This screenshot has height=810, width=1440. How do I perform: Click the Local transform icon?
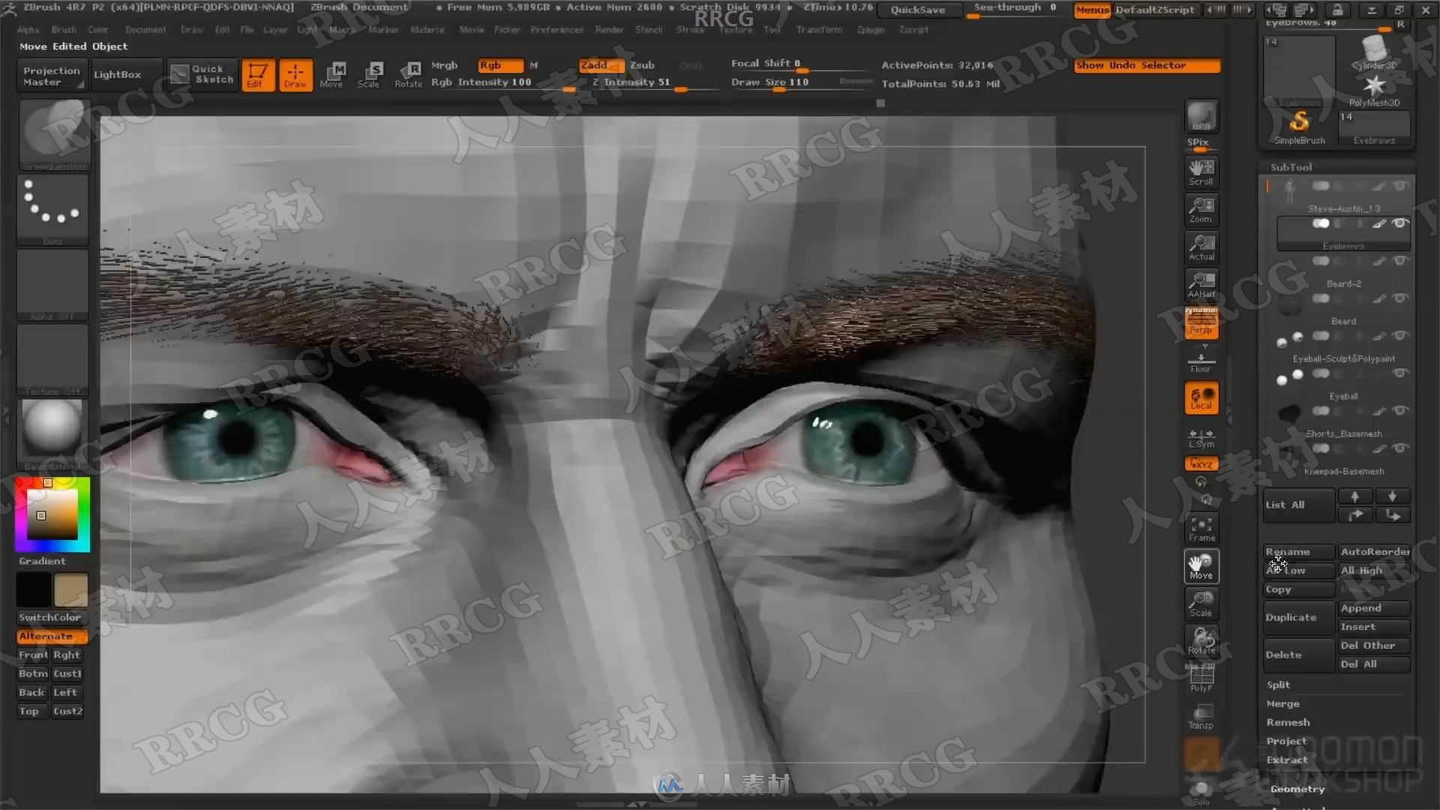click(x=1201, y=397)
